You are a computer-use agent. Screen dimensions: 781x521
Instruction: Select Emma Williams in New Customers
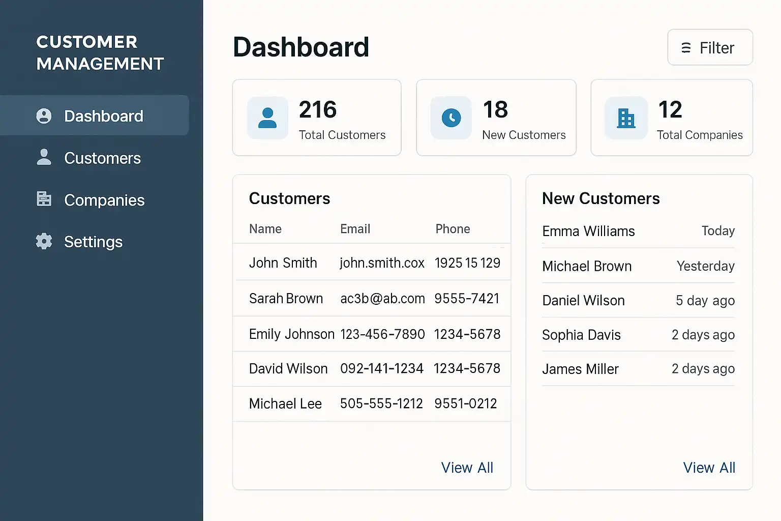click(588, 231)
